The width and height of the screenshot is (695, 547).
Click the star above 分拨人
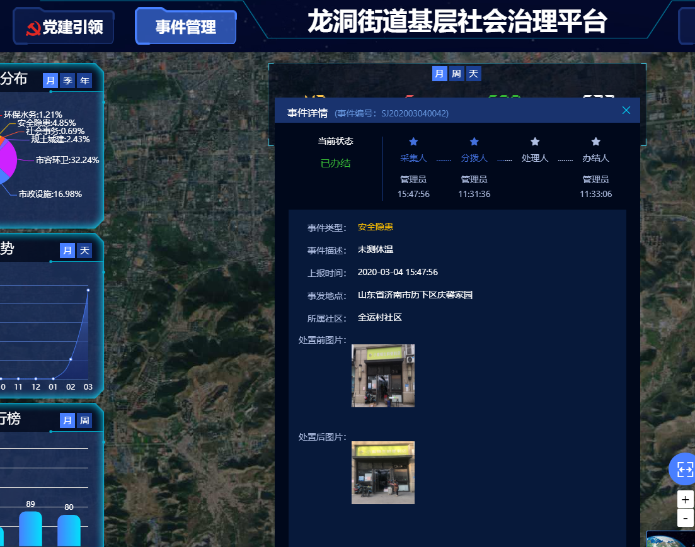pos(474,142)
